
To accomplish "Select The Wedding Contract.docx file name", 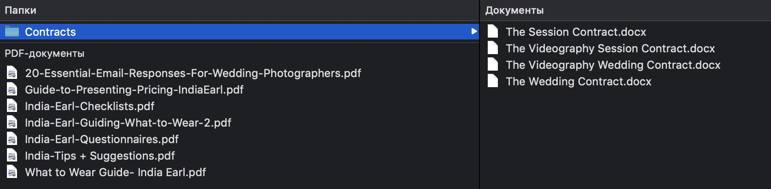I will point(578,81).
